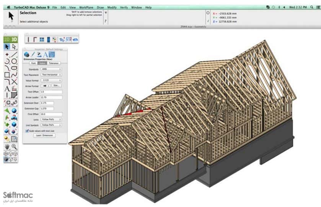Select the Text tool (letter A) in the palette

pyautogui.click(x=7, y=89)
